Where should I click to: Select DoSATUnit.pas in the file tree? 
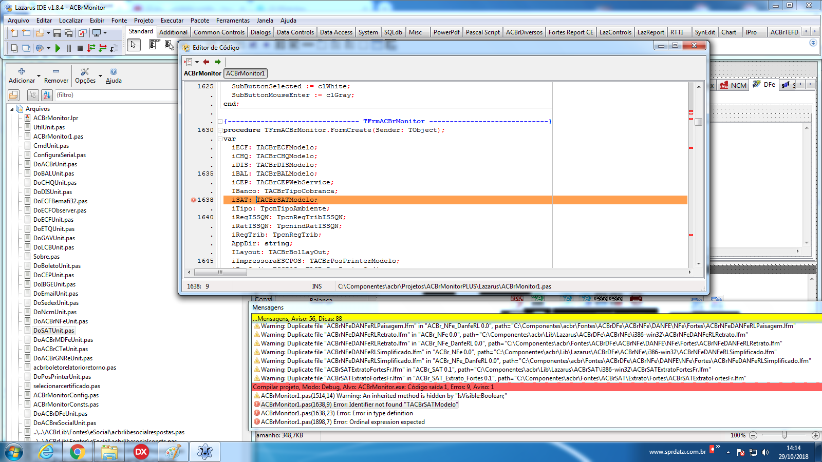pyautogui.click(x=53, y=331)
